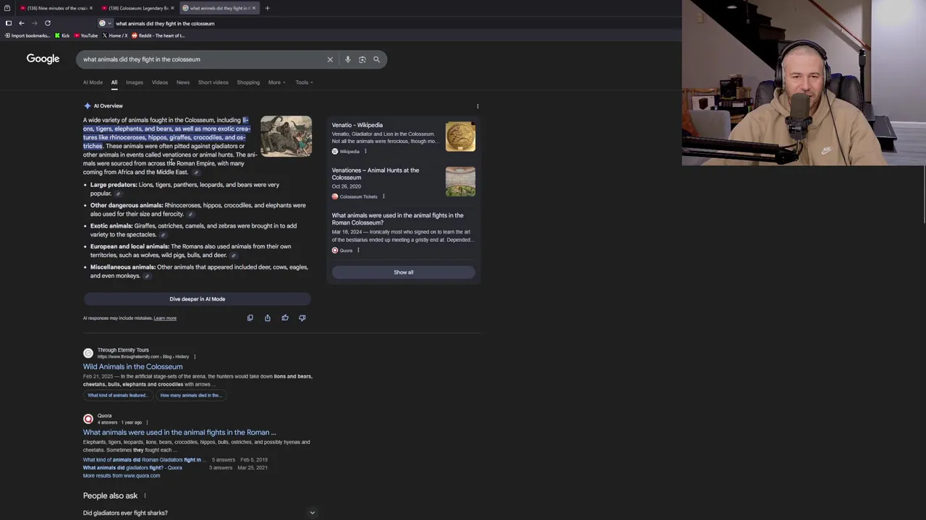Open the tab list icon at the top left
The width and height of the screenshot is (926, 520).
click(7, 8)
